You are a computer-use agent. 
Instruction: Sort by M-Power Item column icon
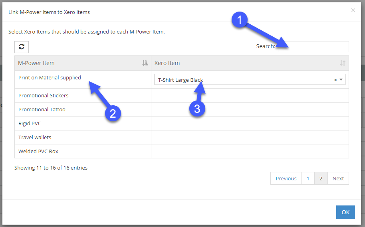click(145, 63)
